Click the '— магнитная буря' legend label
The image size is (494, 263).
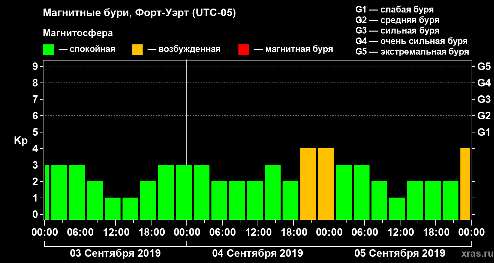(x=293, y=50)
